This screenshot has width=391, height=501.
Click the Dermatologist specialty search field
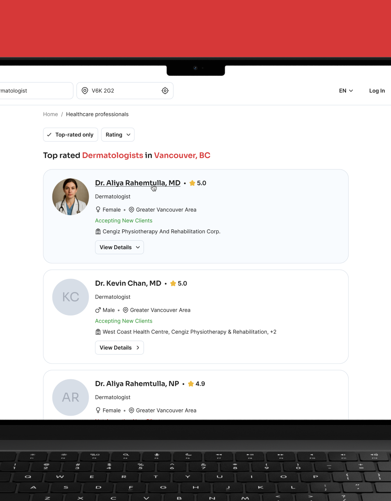tap(36, 91)
